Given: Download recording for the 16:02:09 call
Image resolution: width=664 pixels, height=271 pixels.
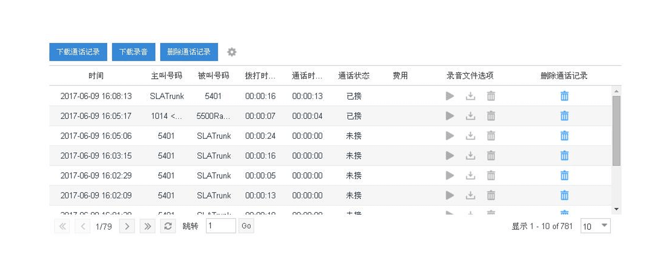Looking at the screenshot, I should coord(471,196).
